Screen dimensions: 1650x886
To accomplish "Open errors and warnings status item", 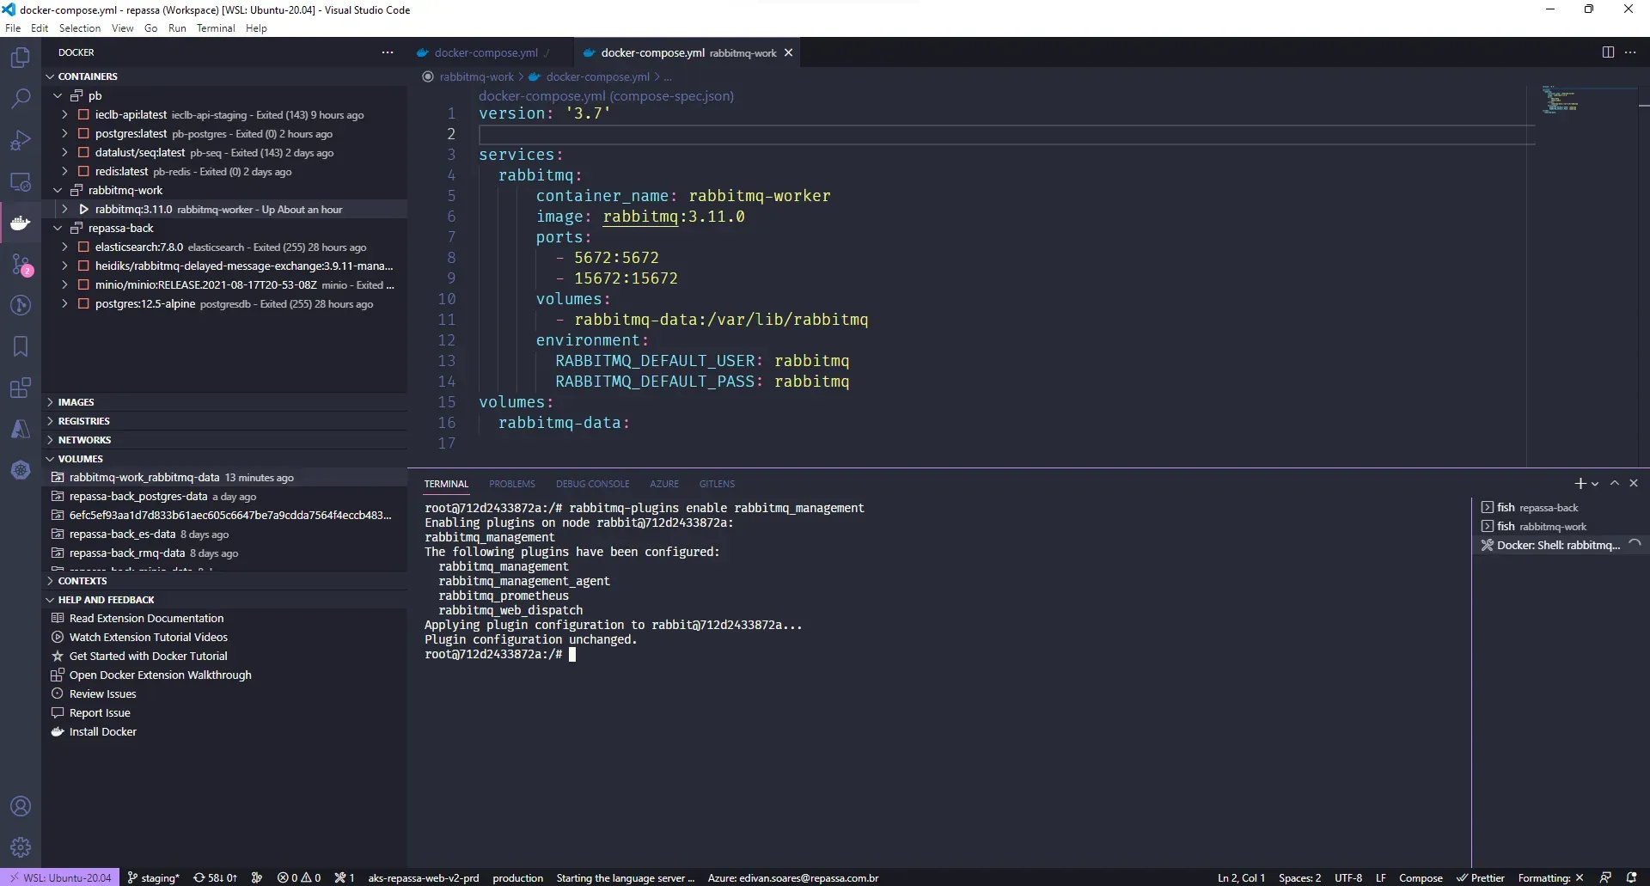I will tap(299, 877).
